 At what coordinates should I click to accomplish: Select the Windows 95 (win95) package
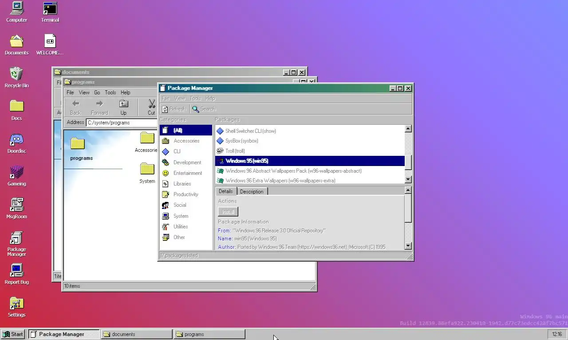pos(310,161)
